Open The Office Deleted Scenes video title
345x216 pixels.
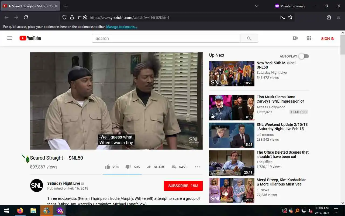pyautogui.click(x=282, y=154)
